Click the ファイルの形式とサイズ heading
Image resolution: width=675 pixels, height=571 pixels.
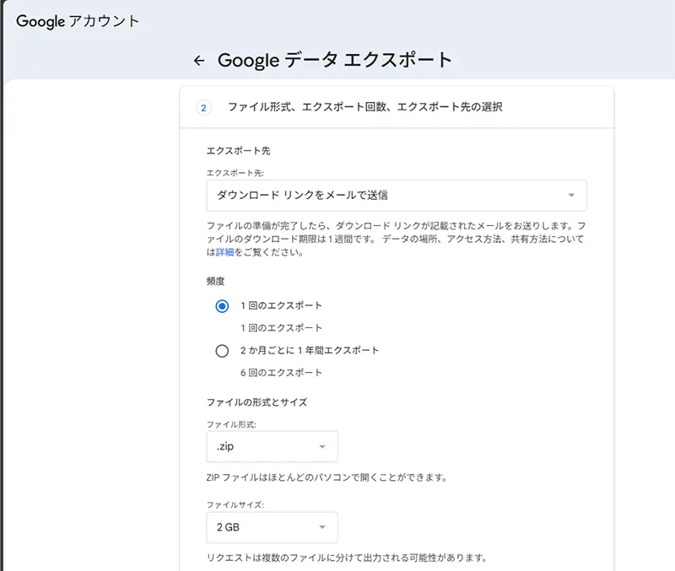coord(256,402)
